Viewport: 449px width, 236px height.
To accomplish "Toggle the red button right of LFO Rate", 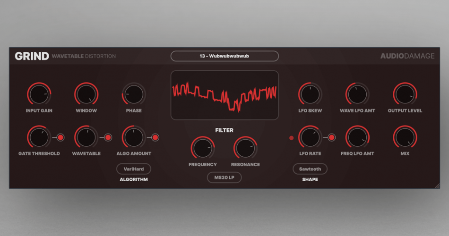I will pos(332,138).
